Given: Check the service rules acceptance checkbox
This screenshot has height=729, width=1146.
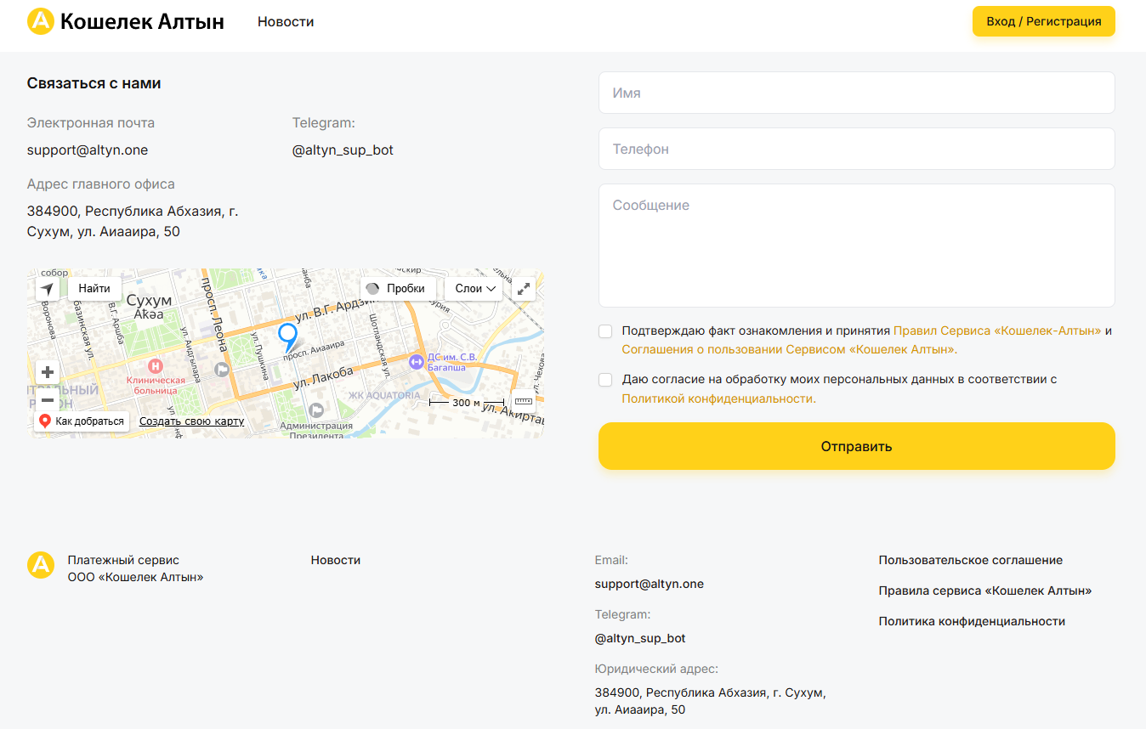Looking at the screenshot, I should (604, 331).
